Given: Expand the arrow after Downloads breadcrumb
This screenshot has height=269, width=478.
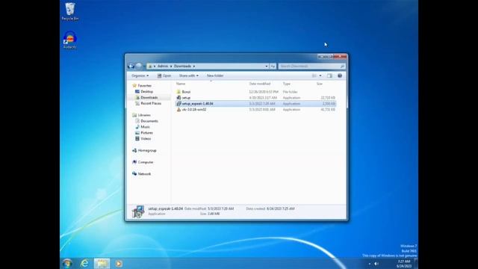Looking at the screenshot, I should [x=194, y=67].
